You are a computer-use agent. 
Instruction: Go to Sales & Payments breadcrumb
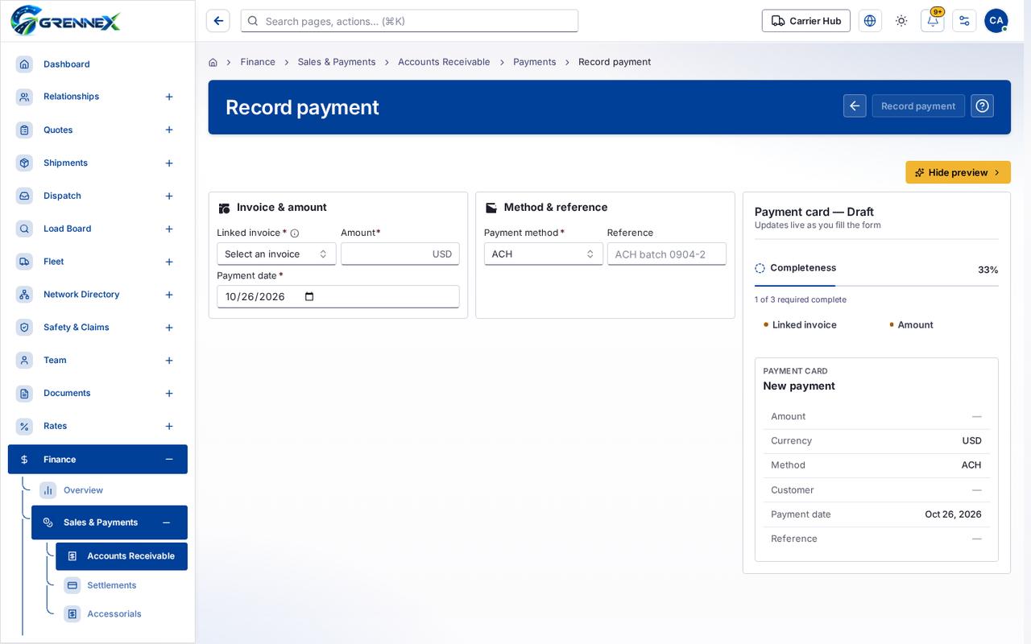337,62
